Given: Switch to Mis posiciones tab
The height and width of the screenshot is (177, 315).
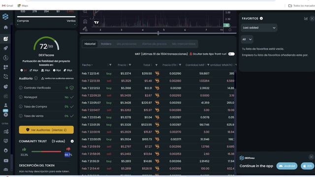Looking at the screenshot, I should 126,44.
